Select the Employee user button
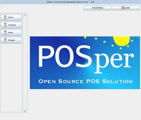The height and width of the screenshot is (120, 141). (11, 25)
